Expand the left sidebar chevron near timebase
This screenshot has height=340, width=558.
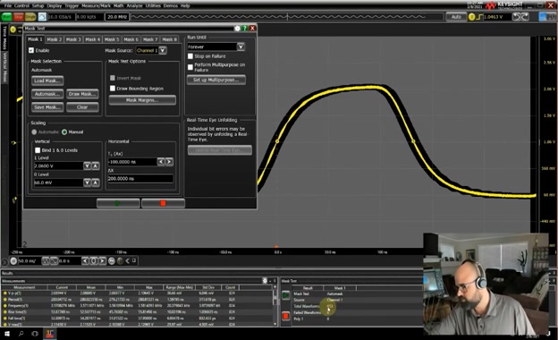[x=4, y=261]
